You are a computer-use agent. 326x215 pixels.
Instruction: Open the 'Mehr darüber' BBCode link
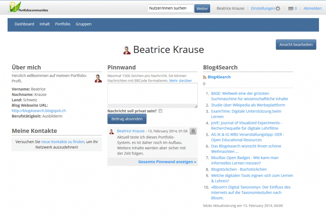[181, 81]
